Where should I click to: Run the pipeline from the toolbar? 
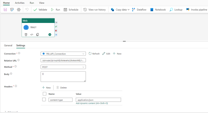tap(56, 10)
